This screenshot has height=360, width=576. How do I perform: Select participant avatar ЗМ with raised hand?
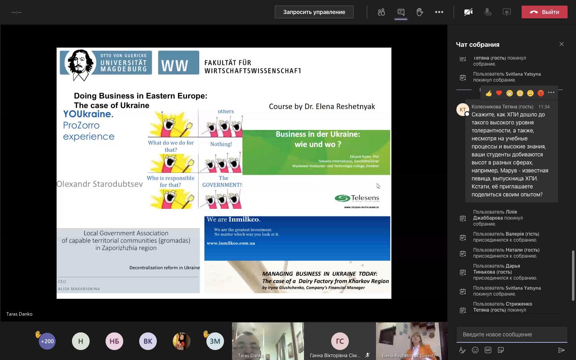pos(215,341)
